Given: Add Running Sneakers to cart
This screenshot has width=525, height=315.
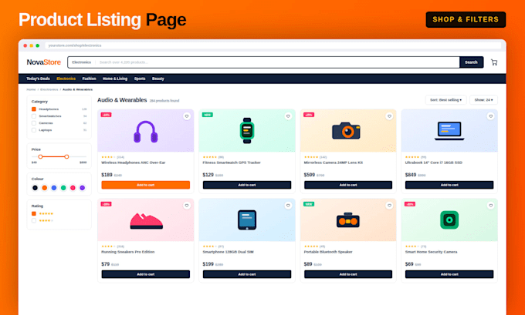Looking at the screenshot, I should (146, 274).
